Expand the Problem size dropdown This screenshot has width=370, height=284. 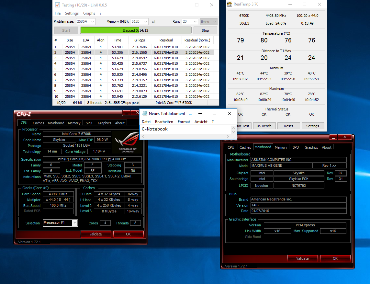[92, 22]
